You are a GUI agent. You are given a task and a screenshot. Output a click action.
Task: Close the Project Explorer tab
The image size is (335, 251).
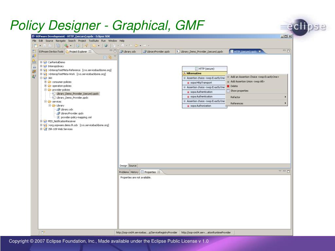coord(90,51)
